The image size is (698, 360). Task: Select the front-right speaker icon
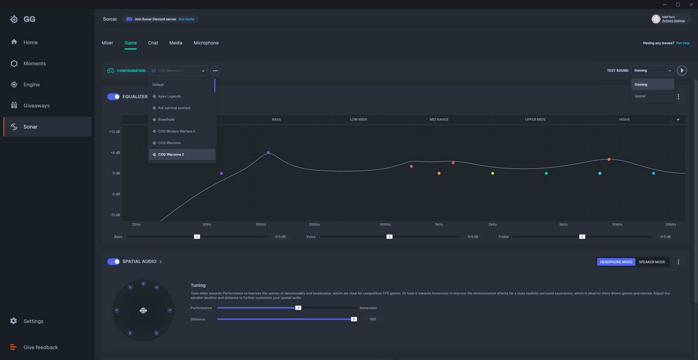[157, 288]
